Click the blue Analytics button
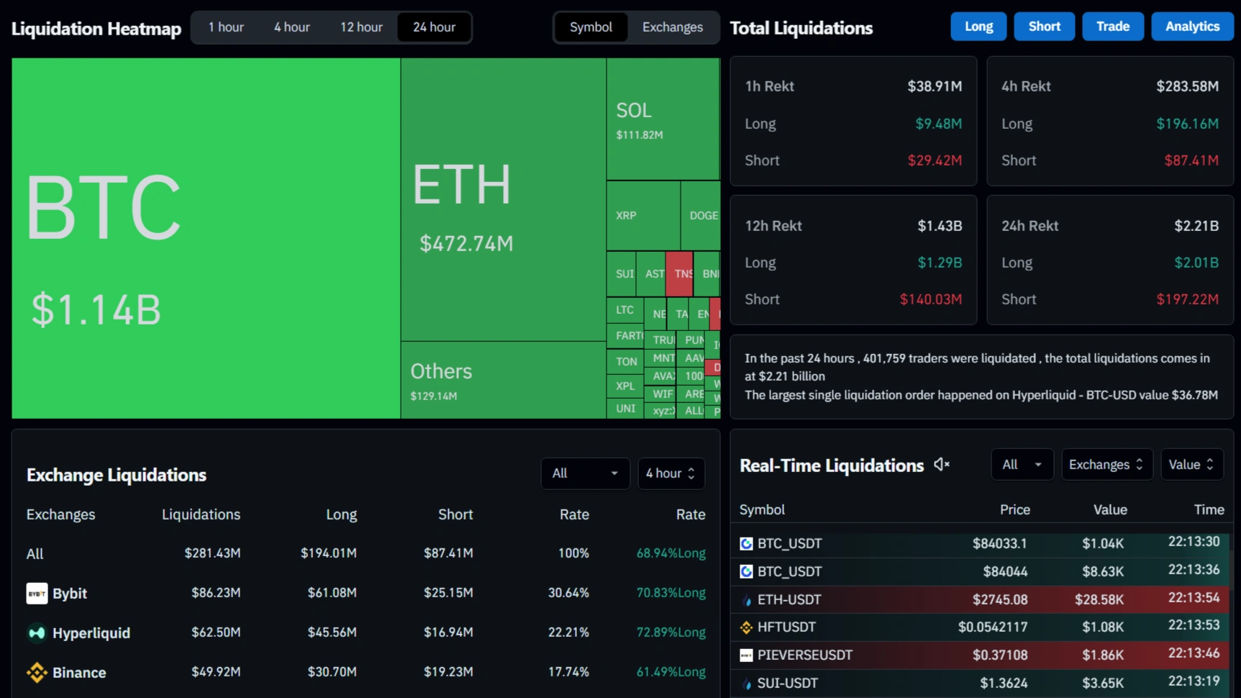 (x=1191, y=27)
